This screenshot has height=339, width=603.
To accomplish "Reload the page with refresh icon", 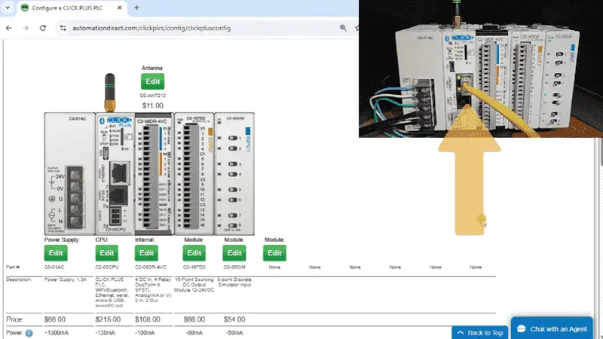I will pos(43,28).
